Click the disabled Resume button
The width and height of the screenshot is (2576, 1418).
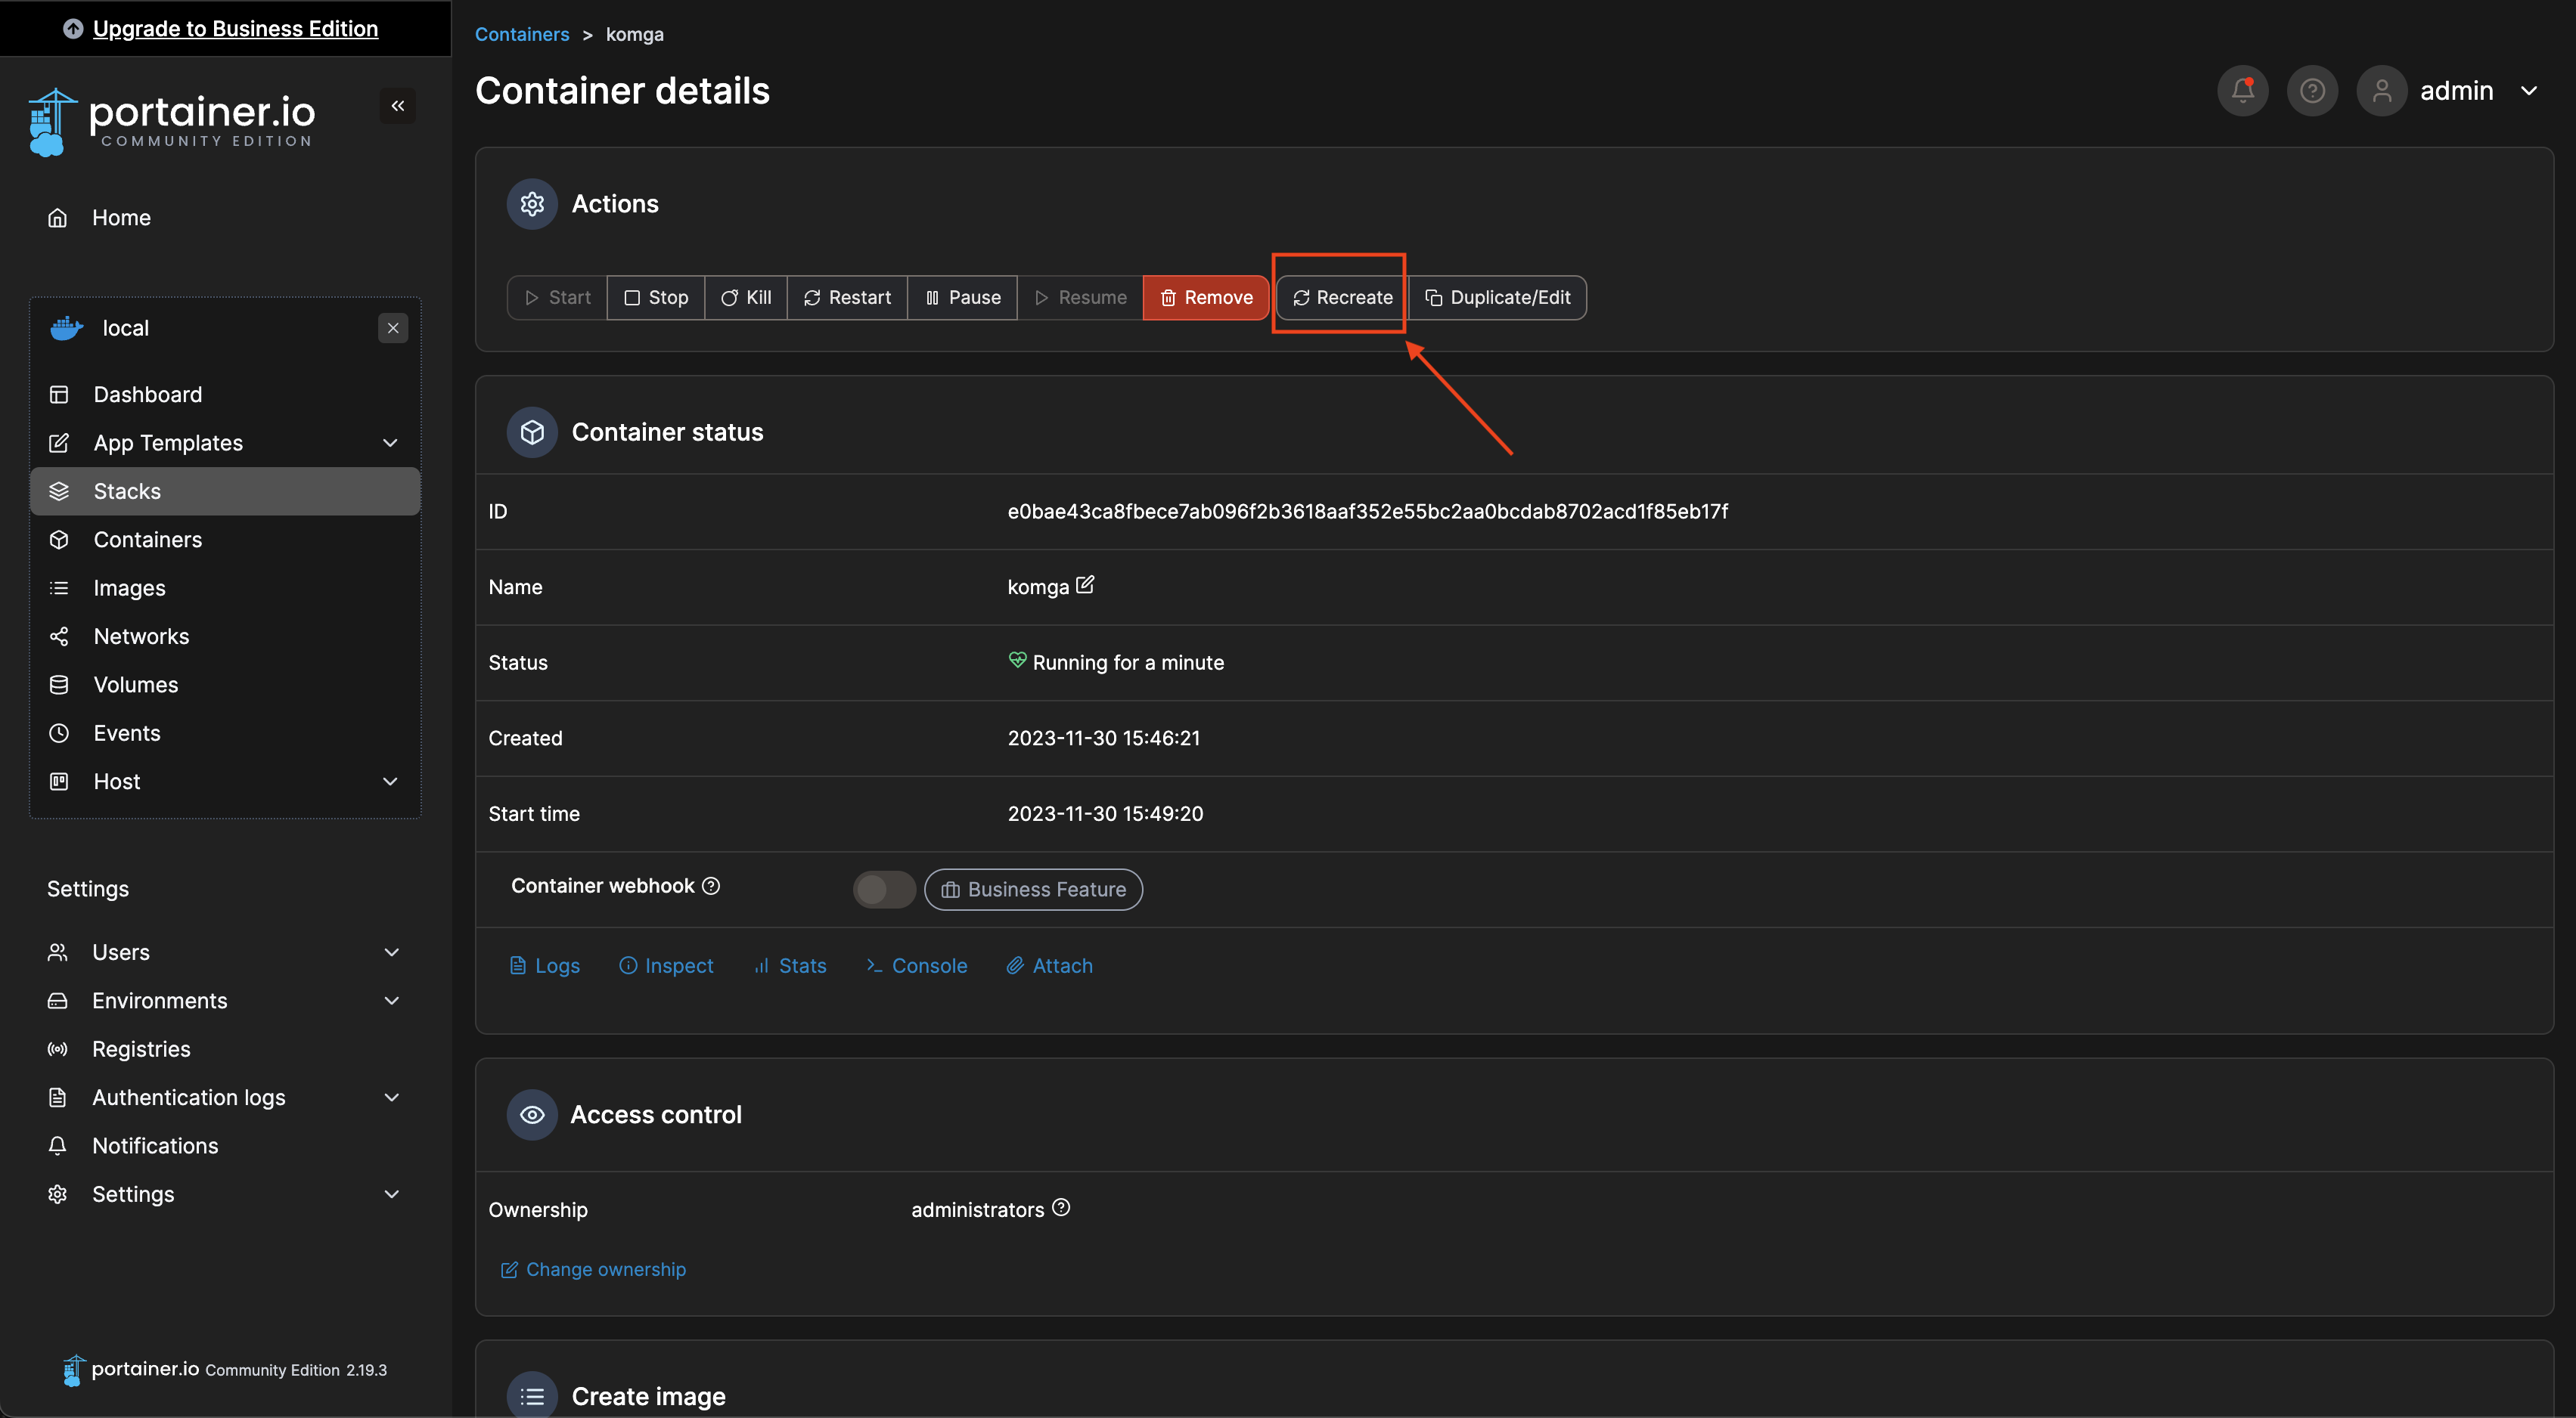(1080, 298)
